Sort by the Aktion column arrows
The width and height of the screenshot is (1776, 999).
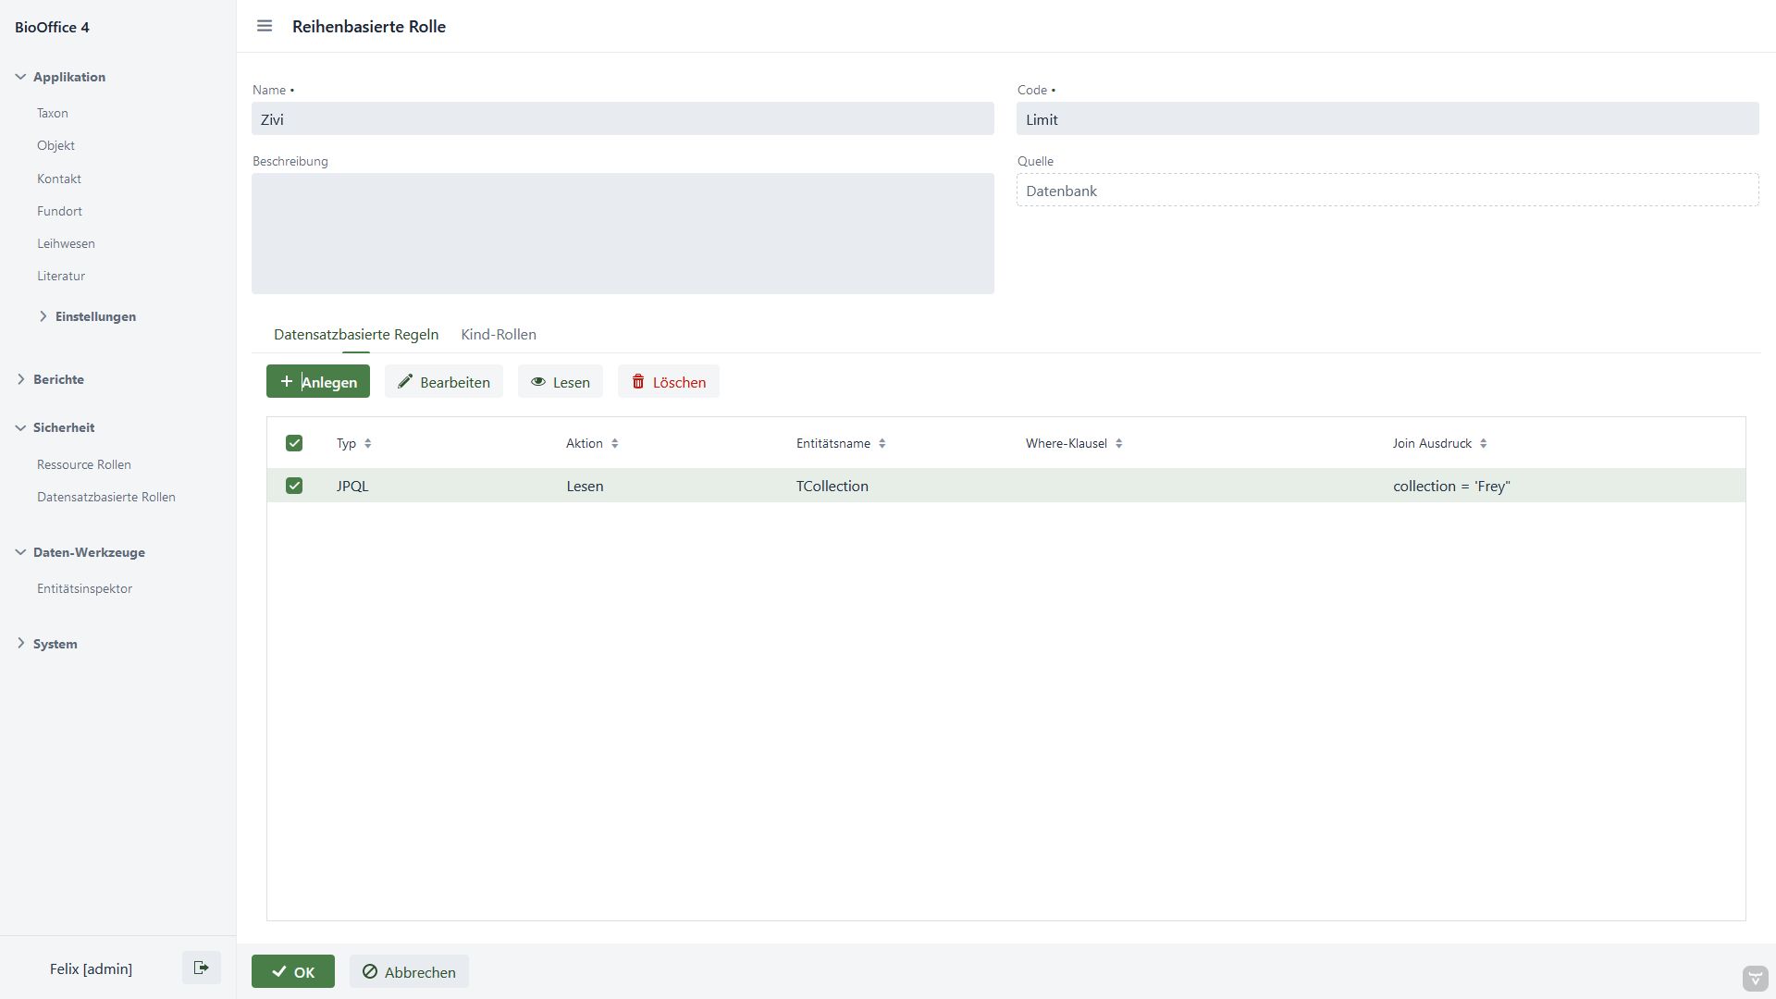pos(615,444)
